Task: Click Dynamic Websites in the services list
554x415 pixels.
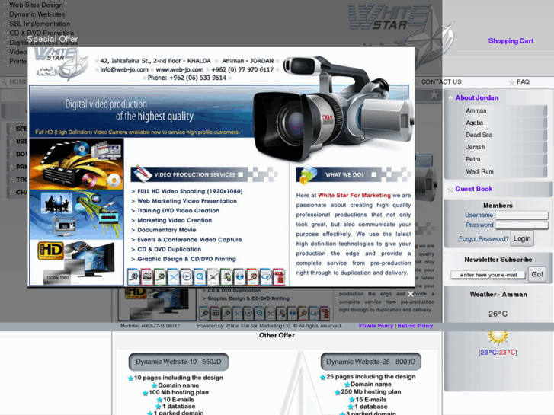Action: coord(37,14)
